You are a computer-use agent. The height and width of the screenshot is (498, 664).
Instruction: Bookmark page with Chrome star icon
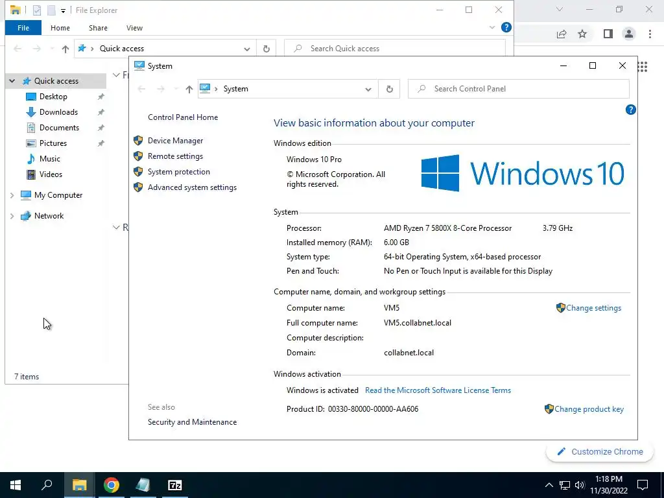click(582, 34)
